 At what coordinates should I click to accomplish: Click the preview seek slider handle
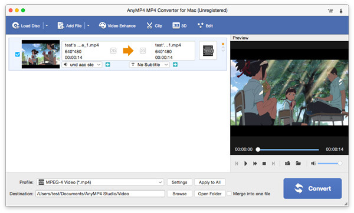[258, 149]
